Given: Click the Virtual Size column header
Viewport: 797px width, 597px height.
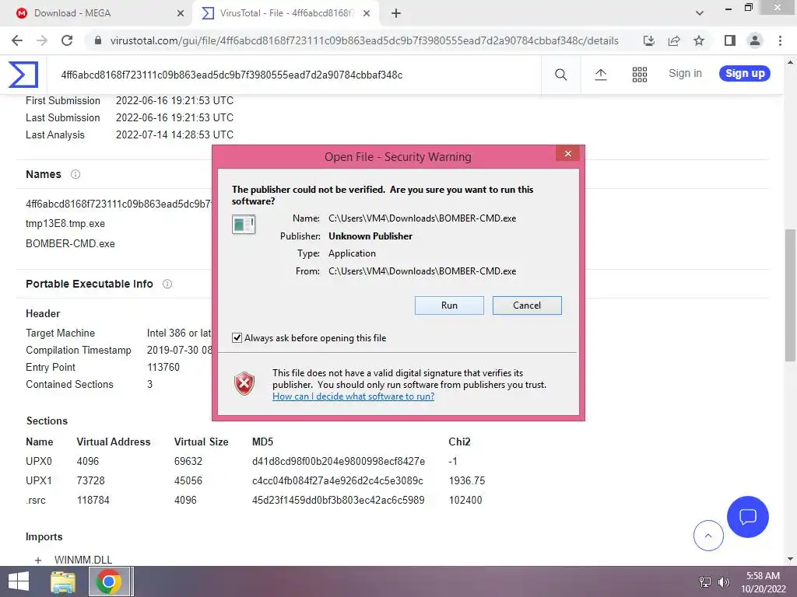Looking at the screenshot, I should click(x=202, y=442).
